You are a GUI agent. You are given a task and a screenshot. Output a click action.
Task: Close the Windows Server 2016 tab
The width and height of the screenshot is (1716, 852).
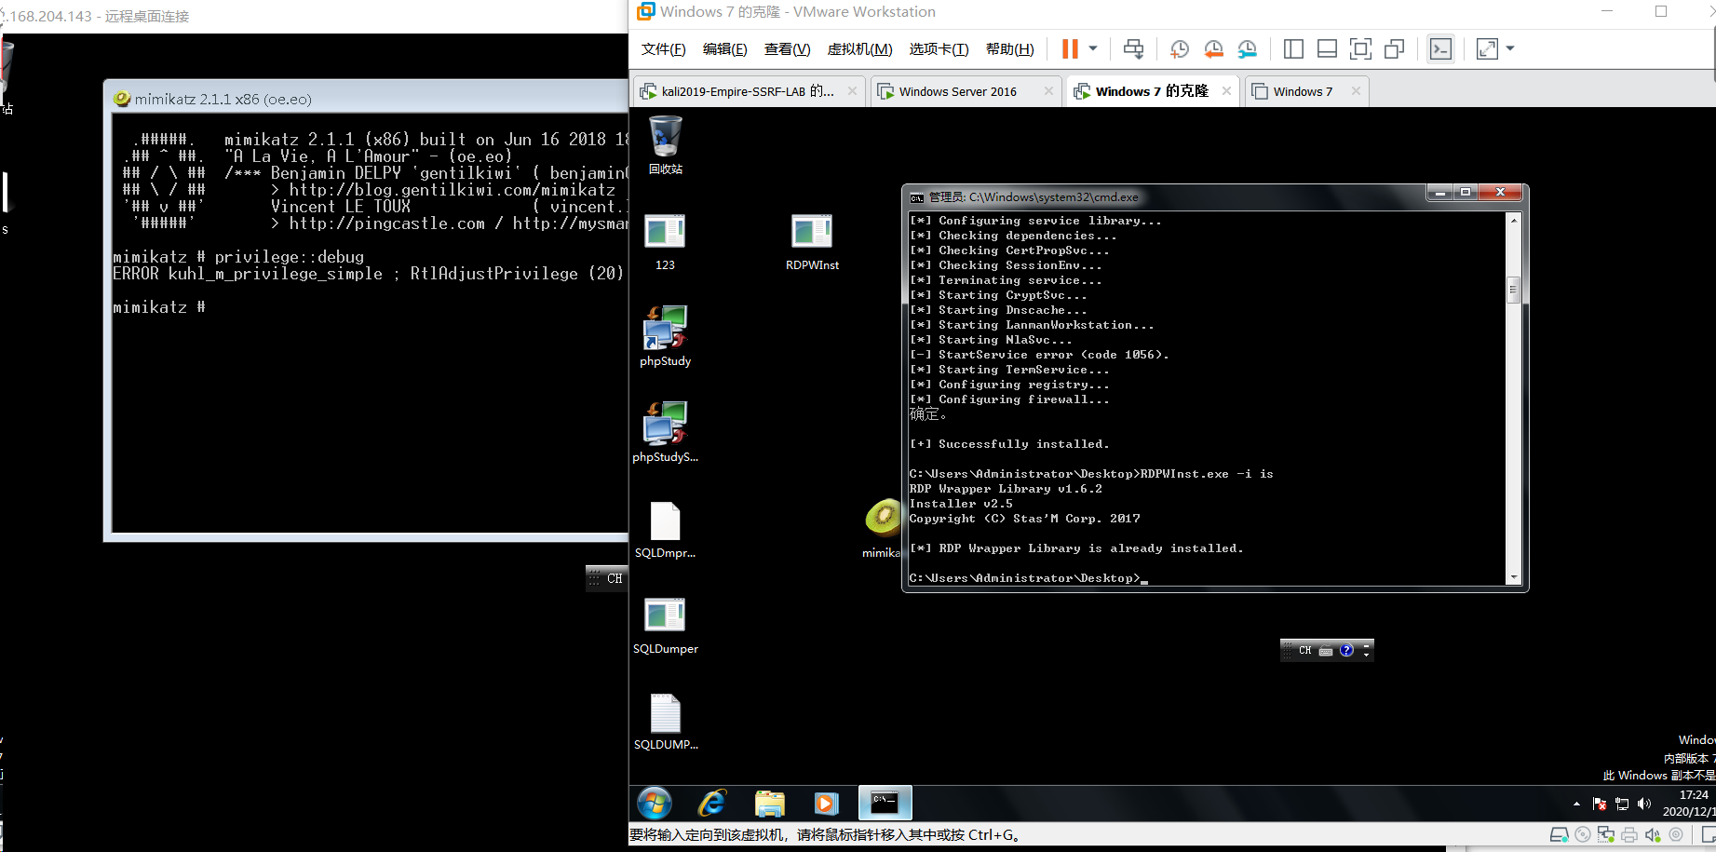pyautogui.click(x=1048, y=91)
